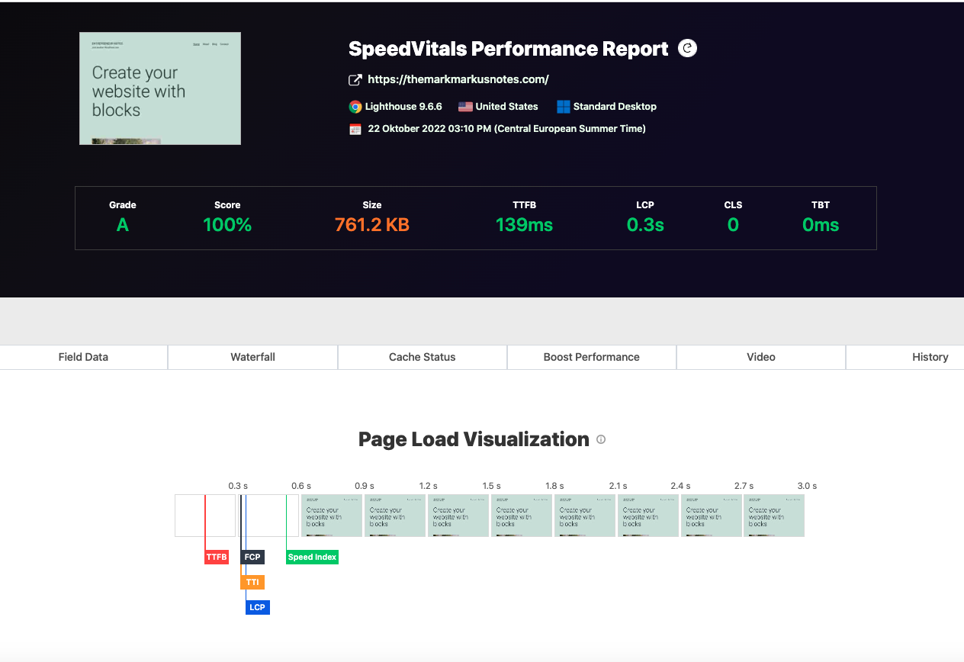Click the Grade A value
Viewport: 964px width, 662px height.
(x=123, y=225)
